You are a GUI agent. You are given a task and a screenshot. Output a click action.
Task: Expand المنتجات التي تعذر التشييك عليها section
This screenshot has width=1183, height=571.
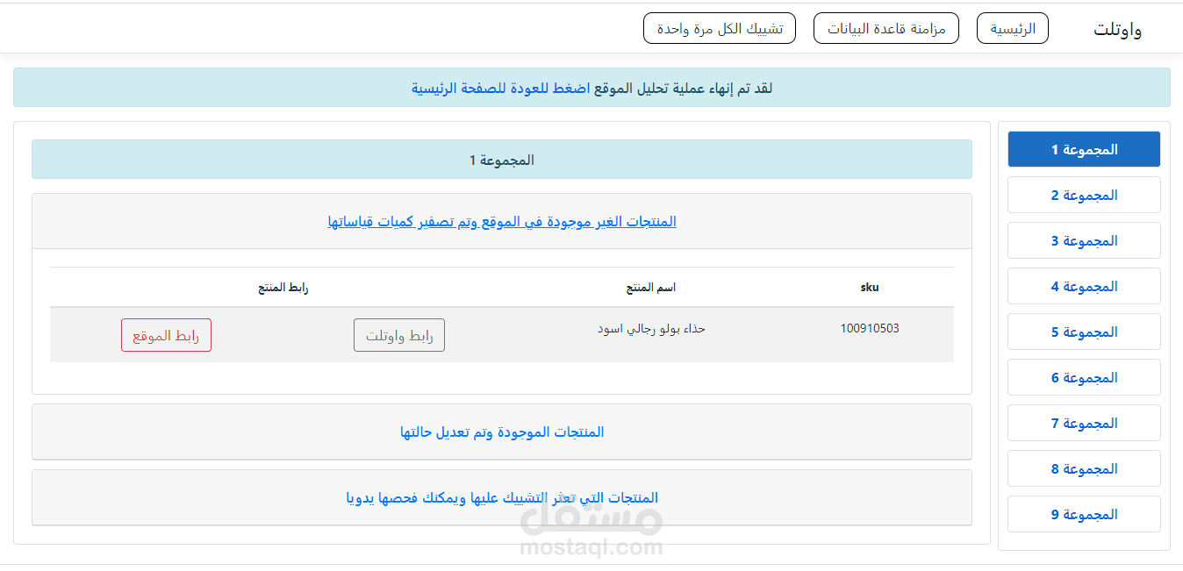tap(502, 497)
